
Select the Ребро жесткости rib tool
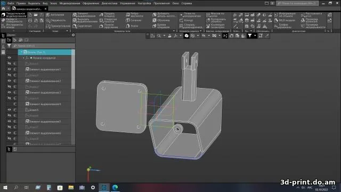135,15
